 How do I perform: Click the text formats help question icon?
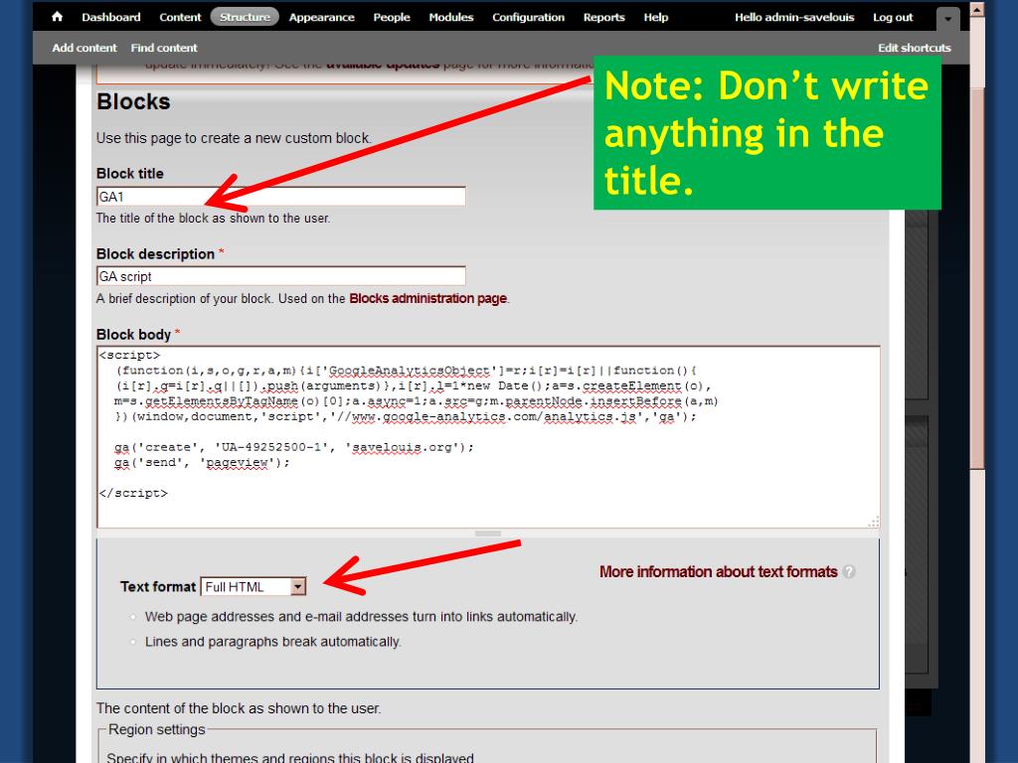(x=849, y=571)
